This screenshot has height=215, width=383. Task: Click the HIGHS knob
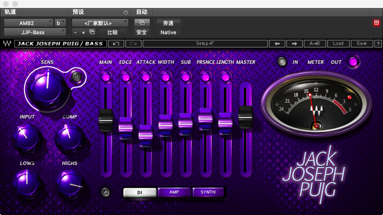pos(69,184)
